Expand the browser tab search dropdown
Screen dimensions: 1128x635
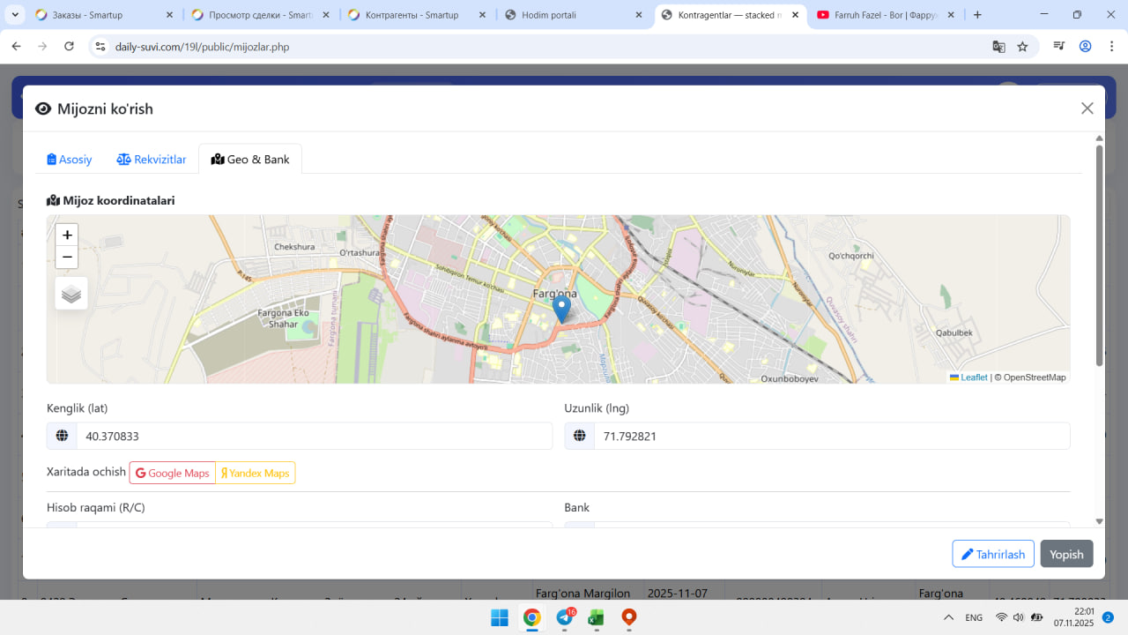tap(15, 15)
